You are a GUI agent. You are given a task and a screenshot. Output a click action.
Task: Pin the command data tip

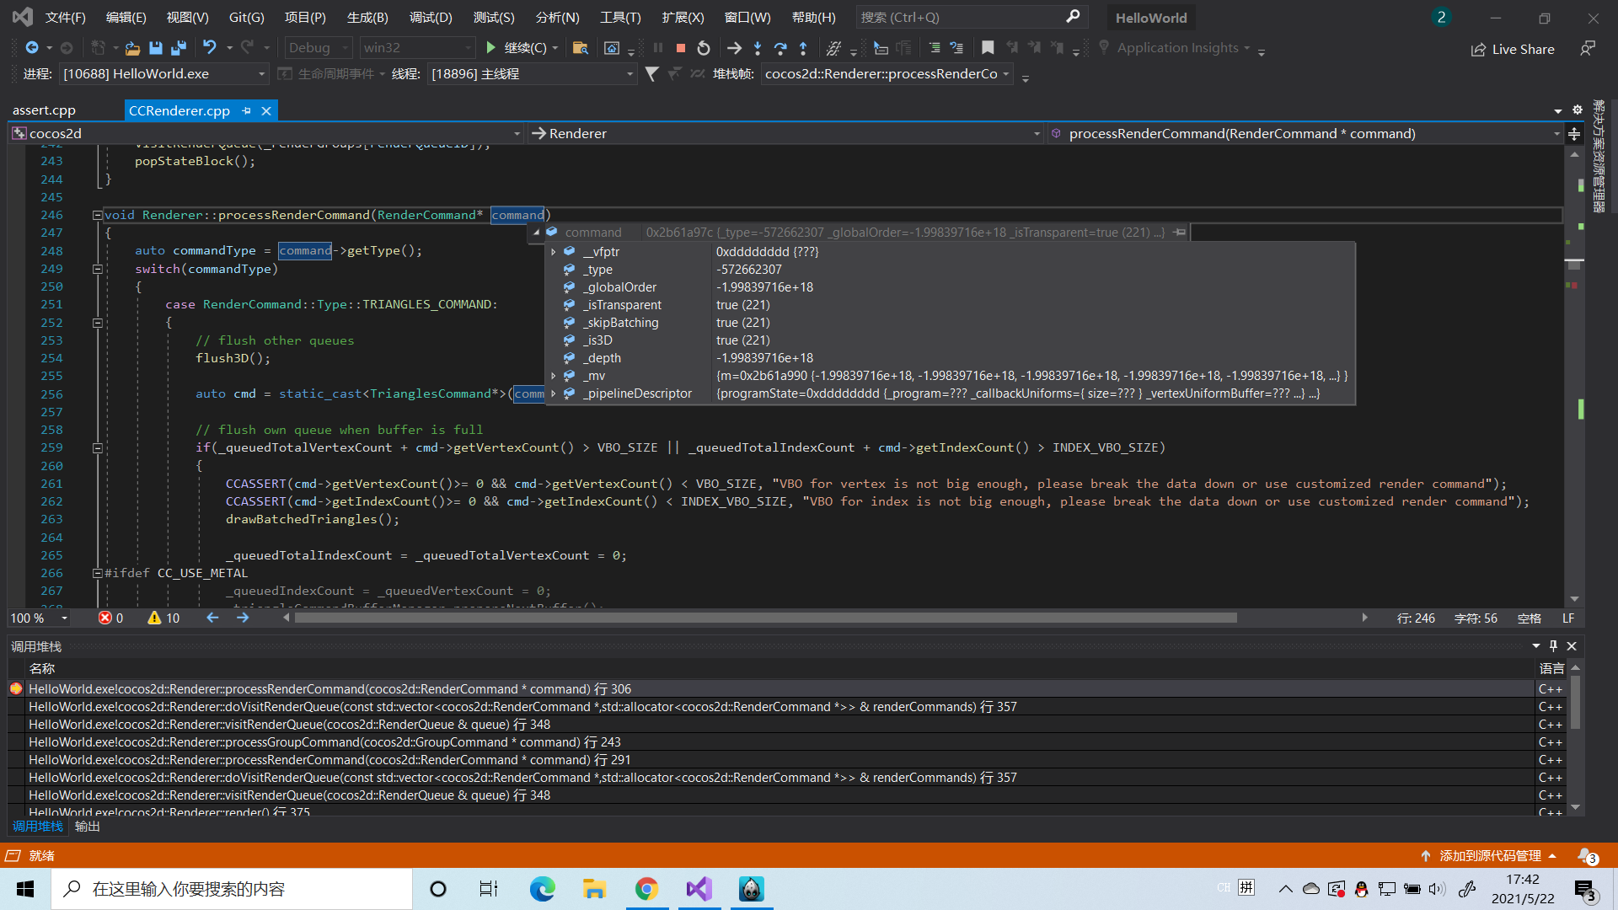pyautogui.click(x=1180, y=232)
